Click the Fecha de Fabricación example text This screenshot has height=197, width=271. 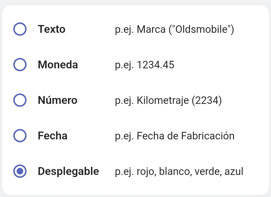pos(175,136)
